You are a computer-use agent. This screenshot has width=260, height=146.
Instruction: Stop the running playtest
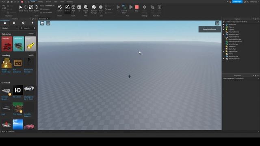[x=137, y=8]
